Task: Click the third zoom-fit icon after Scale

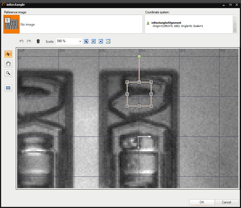Action: tap(101, 41)
